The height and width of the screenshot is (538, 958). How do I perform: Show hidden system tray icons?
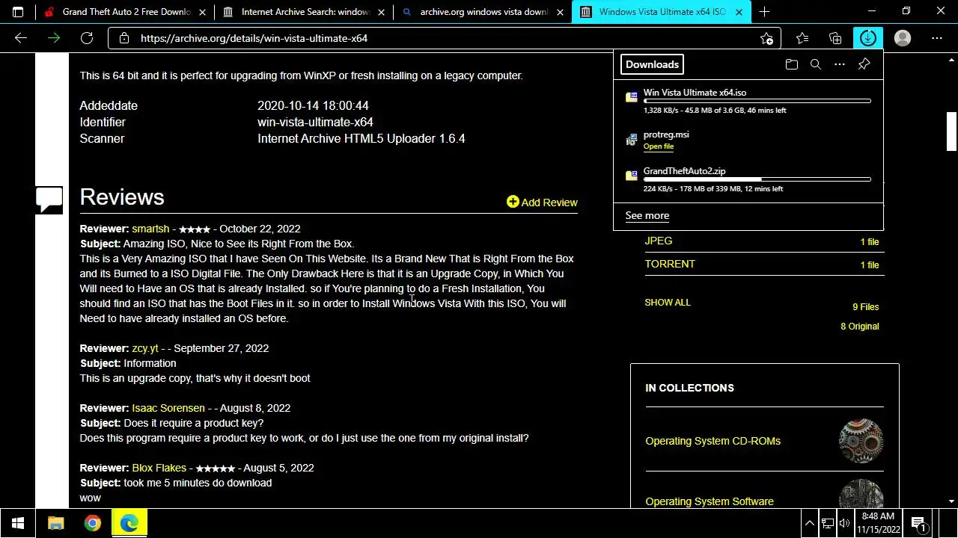click(809, 523)
